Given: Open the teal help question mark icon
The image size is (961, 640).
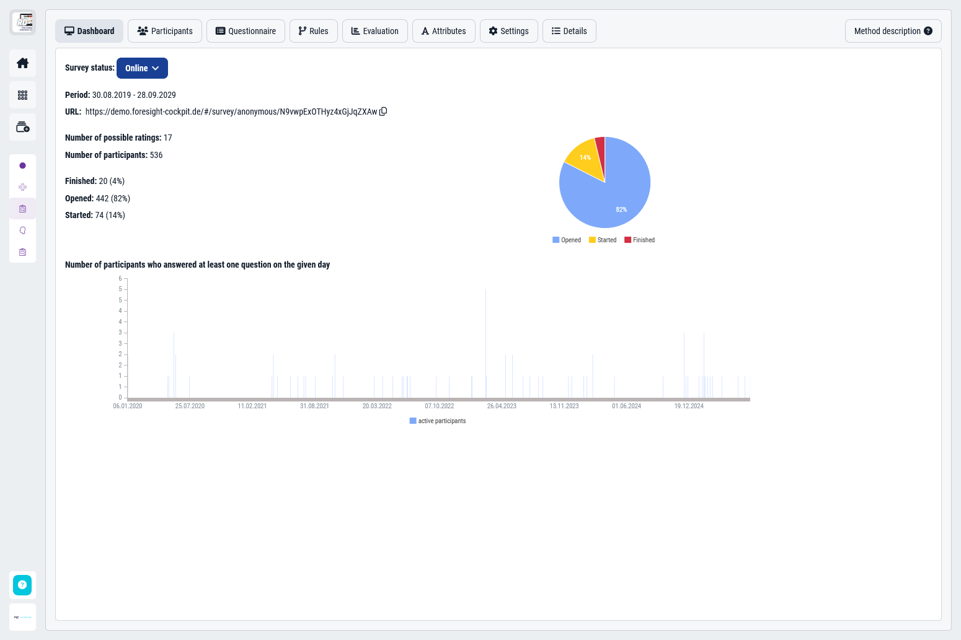Looking at the screenshot, I should (22, 585).
